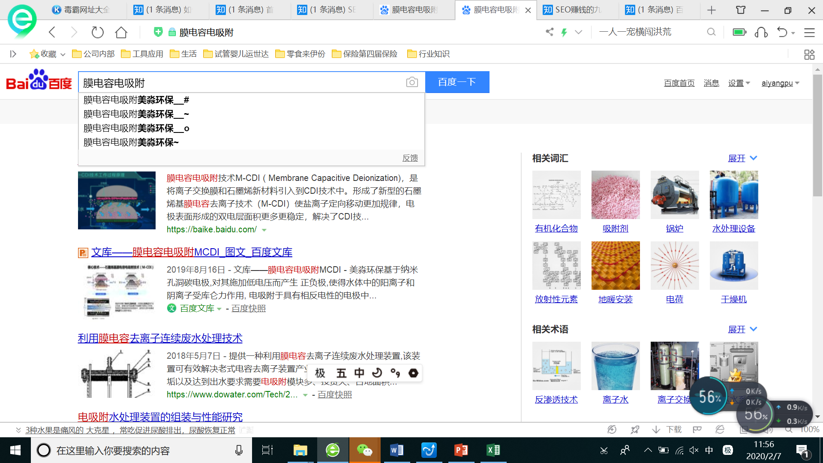Toggle the bookmarks sidebar panel icon
This screenshot has width=823, height=463.
pos(13,54)
